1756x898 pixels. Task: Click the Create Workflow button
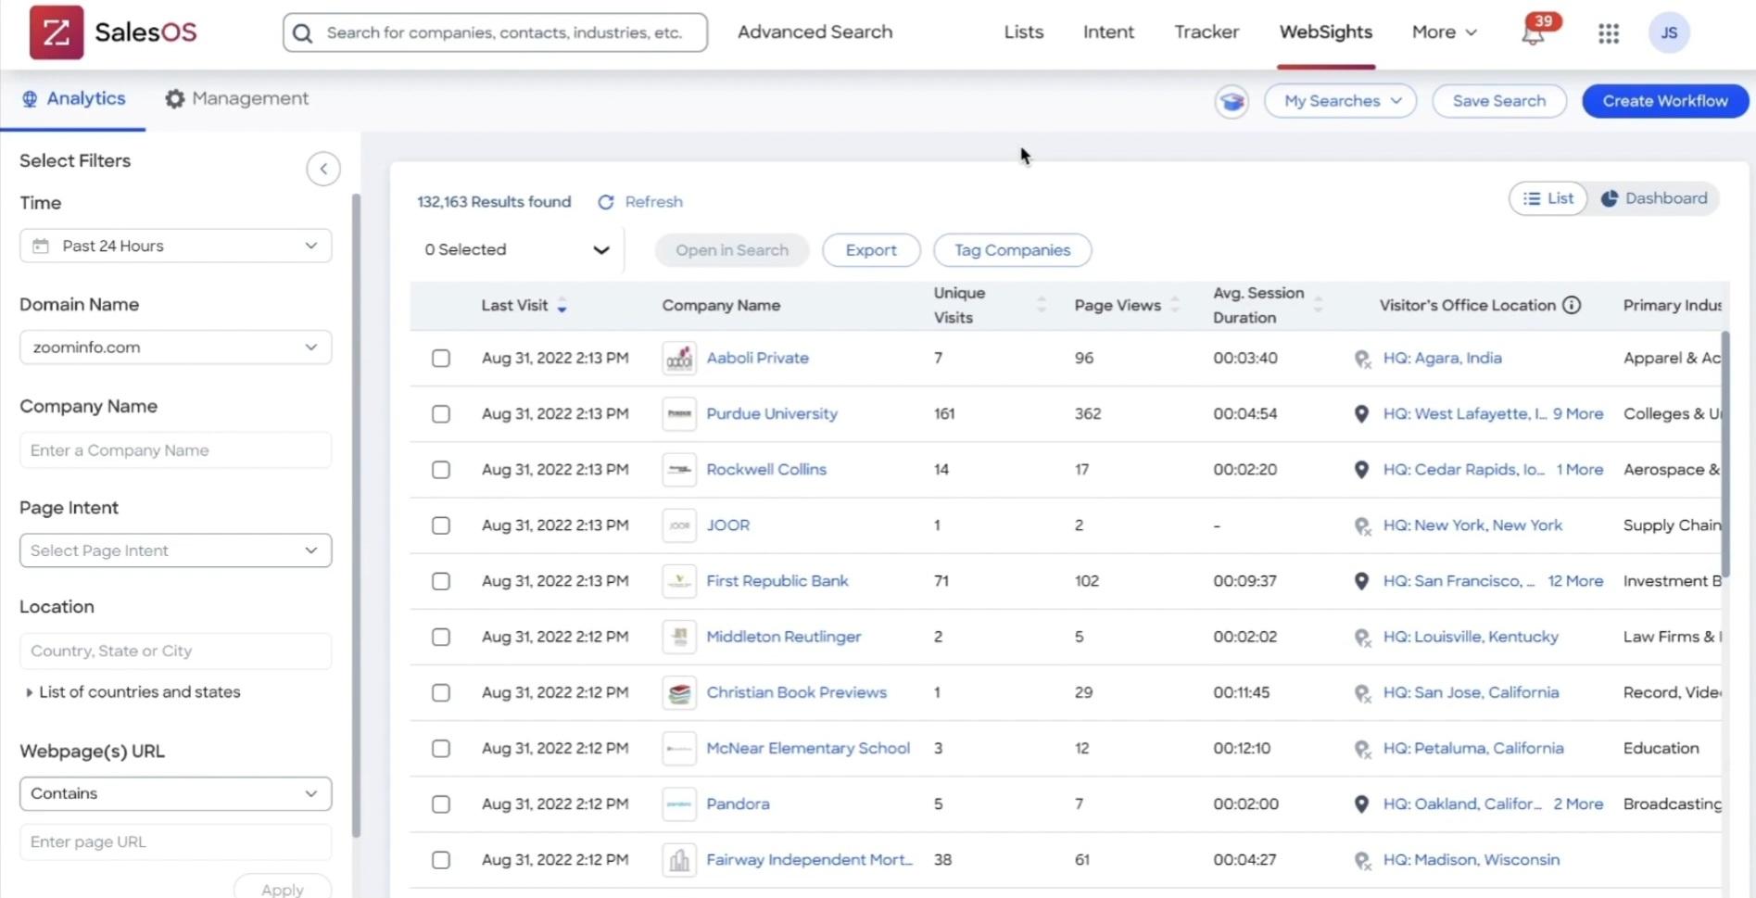[x=1665, y=101]
